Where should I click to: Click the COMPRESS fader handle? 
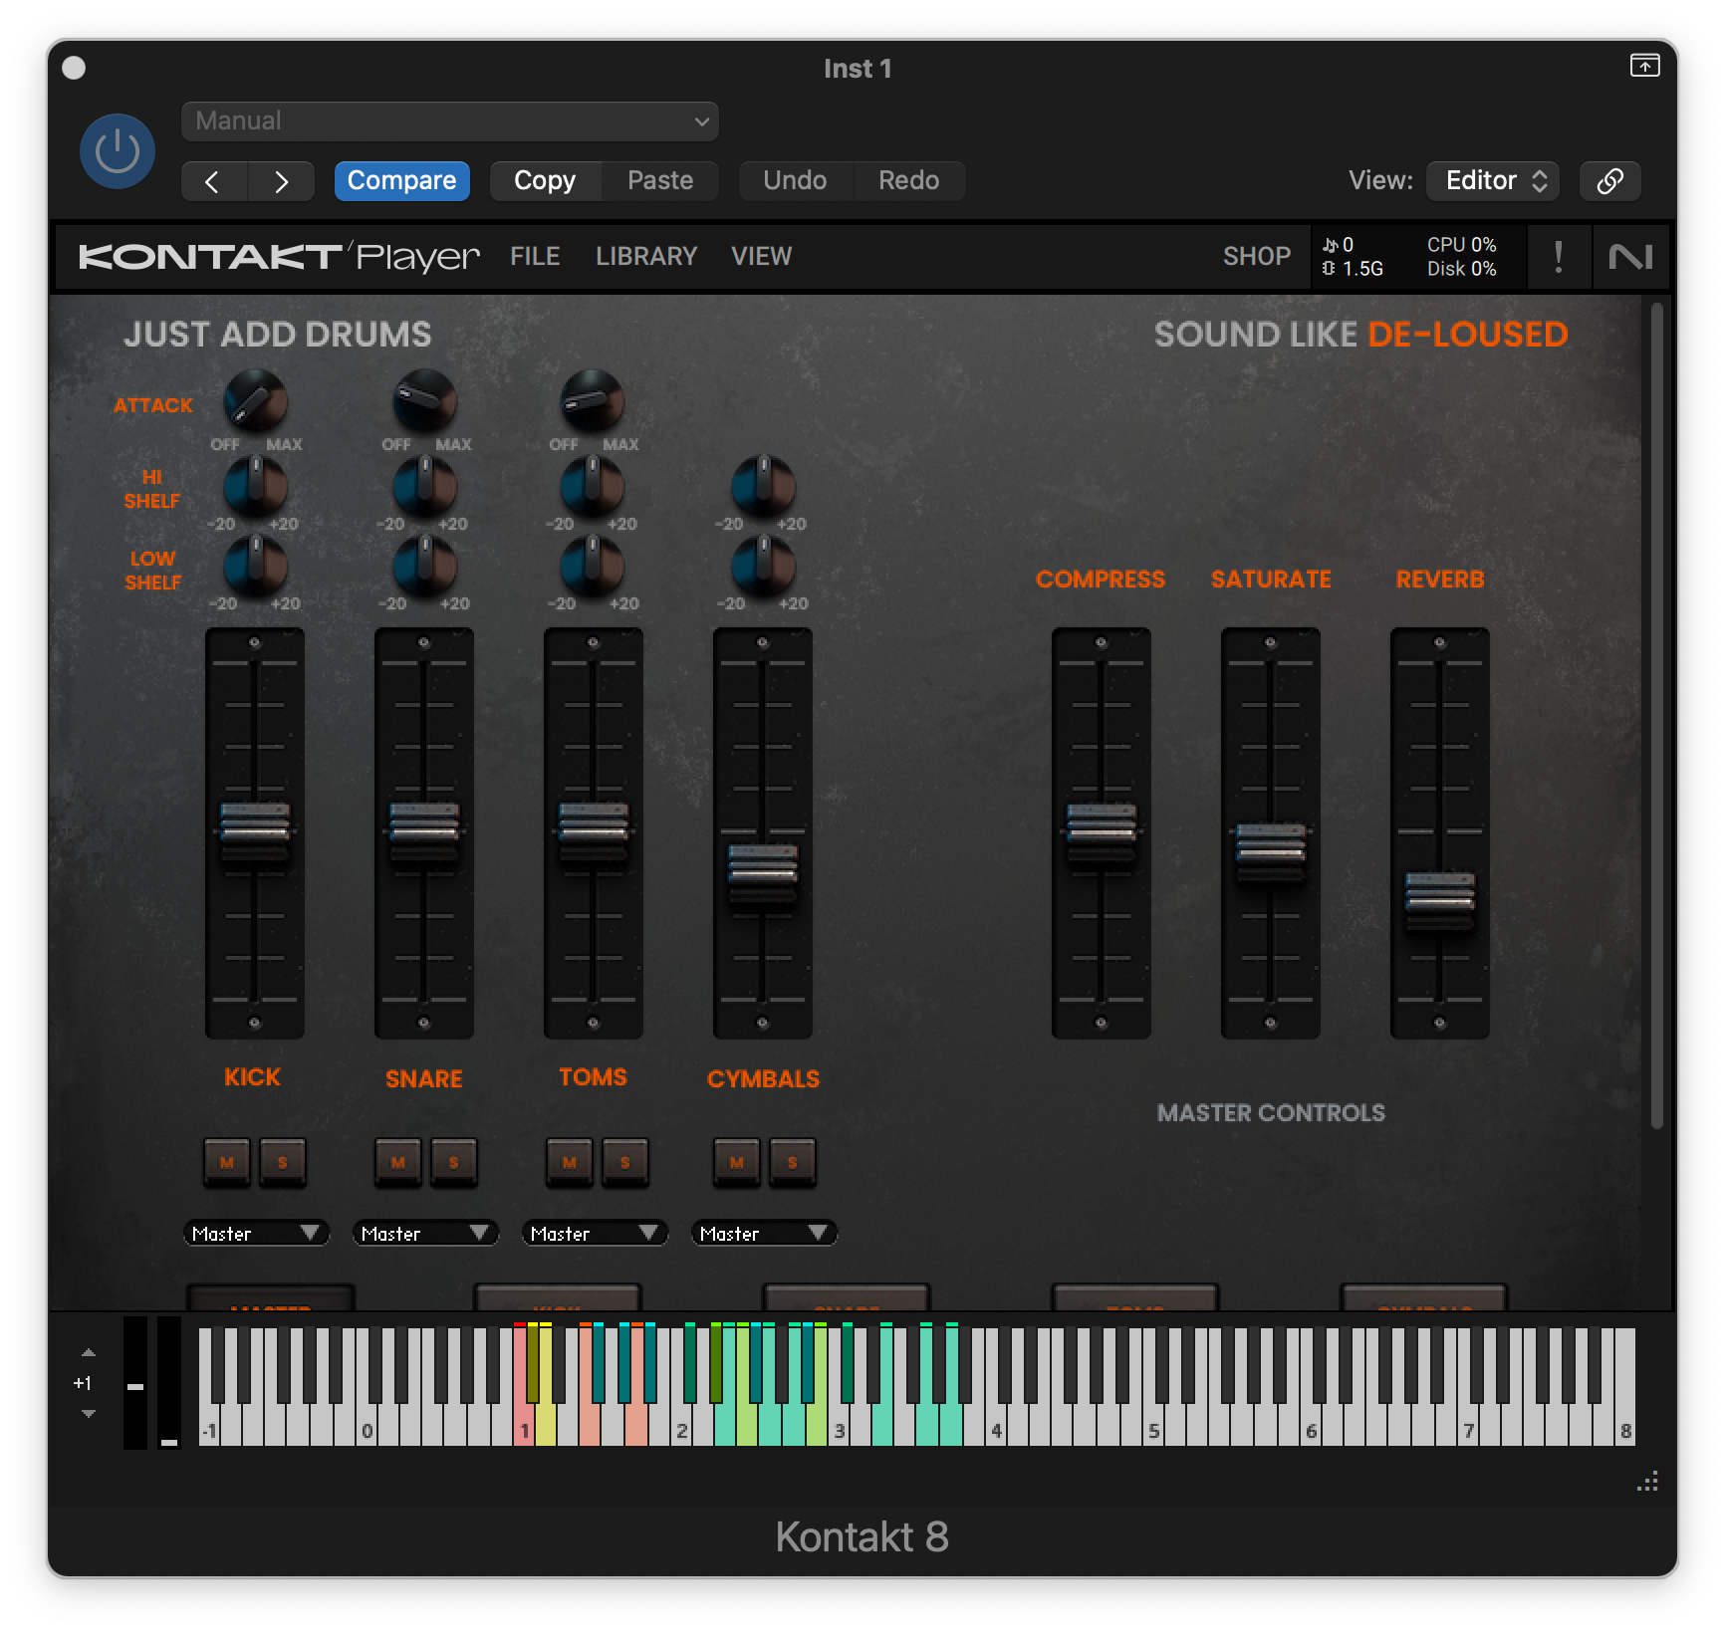pos(1102,830)
